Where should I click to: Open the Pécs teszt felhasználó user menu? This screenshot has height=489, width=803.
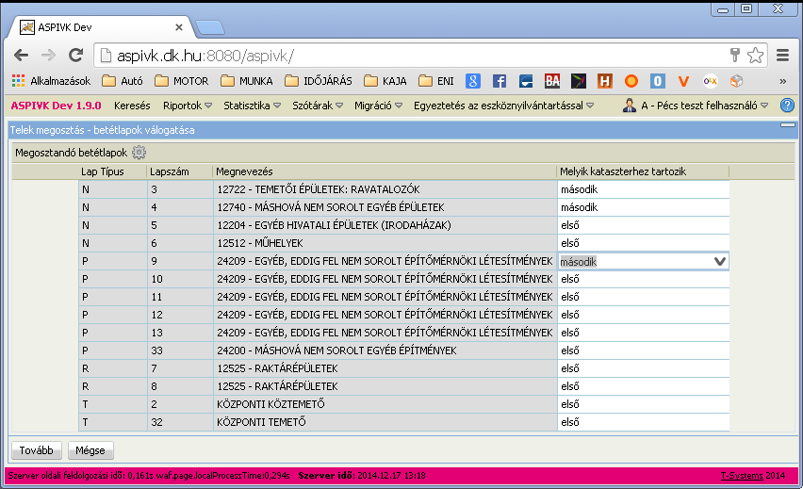(696, 106)
